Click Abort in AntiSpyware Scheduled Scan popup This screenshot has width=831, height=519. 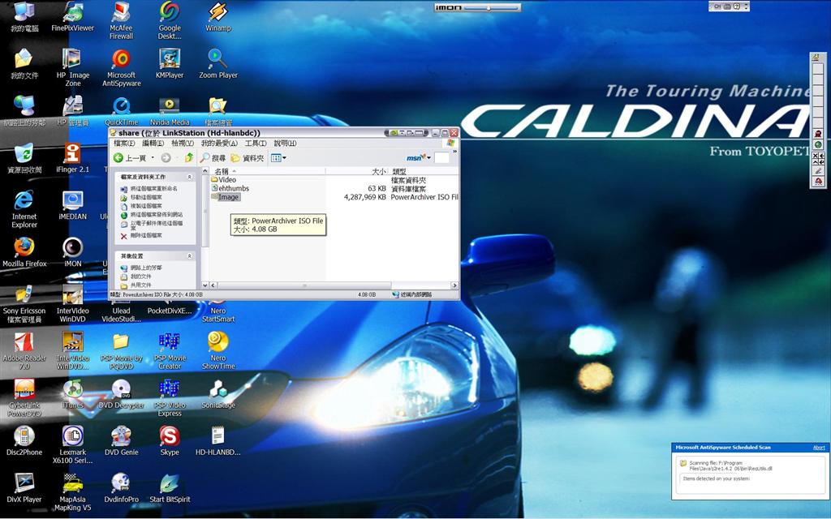pyautogui.click(x=819, y=448)
